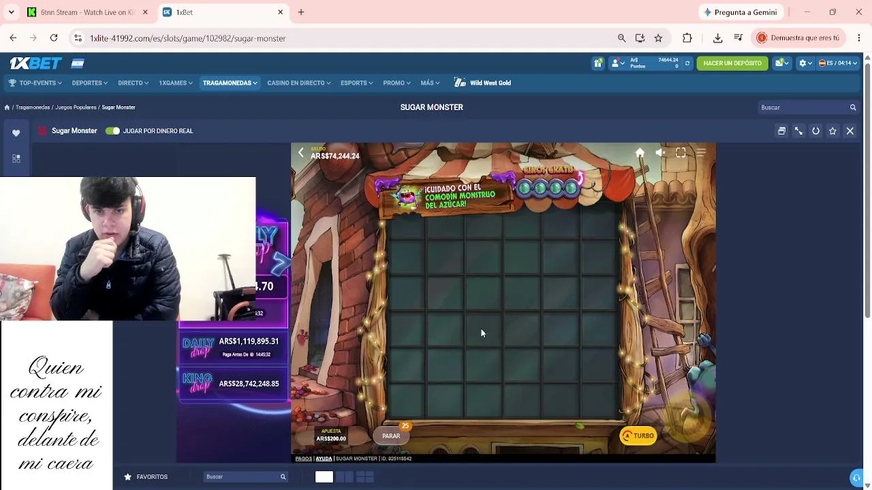Open the AYUDA help link
The width and height of the screenshot is (872, 490).
(x=324, y=459)
